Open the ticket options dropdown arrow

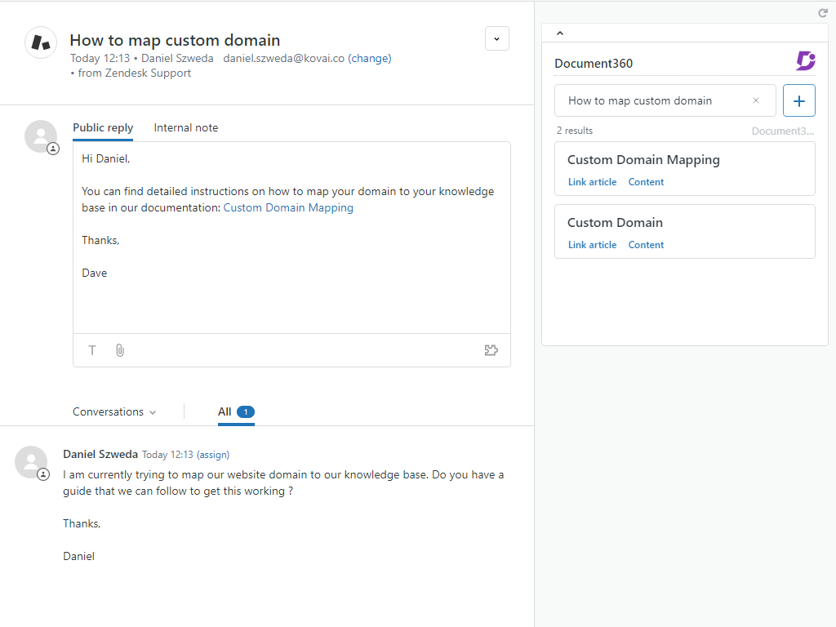[x=496, y=38]
